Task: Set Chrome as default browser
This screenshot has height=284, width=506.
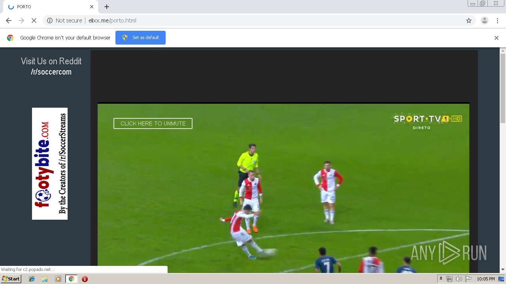Action: pos(140,37)
